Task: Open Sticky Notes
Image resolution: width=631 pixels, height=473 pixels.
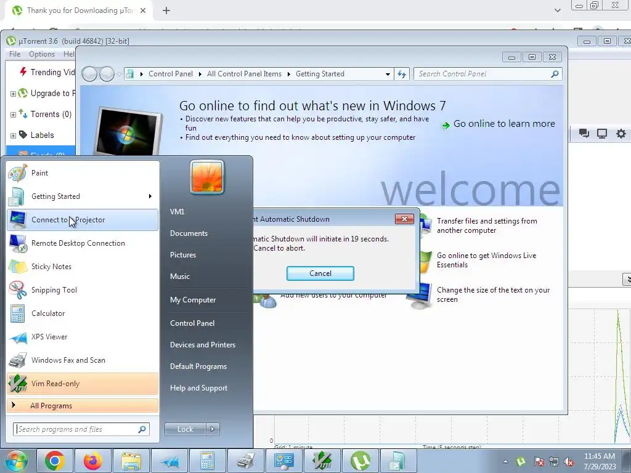Action: coord(83,266)
